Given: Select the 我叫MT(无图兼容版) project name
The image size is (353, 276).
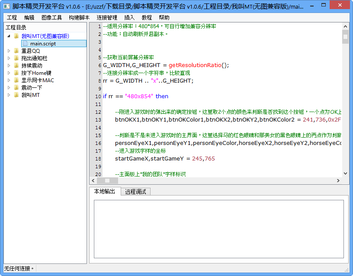Looking at the screenshot, I should [x=45, y=36].
